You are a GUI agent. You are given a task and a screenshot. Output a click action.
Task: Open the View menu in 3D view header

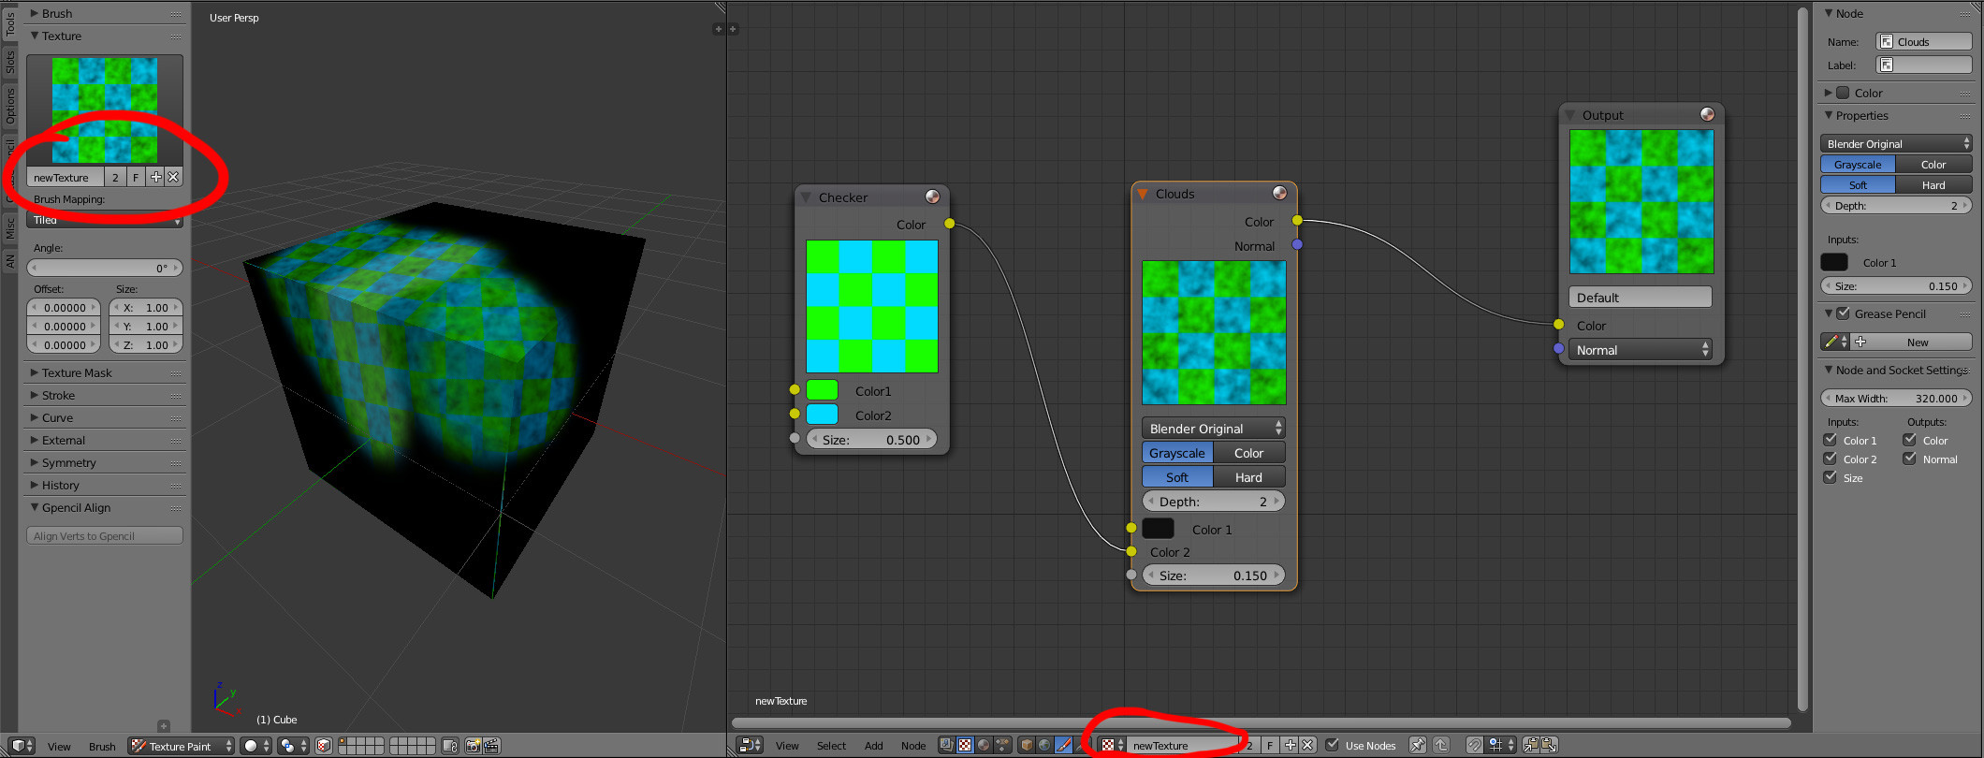coord(59,746)
